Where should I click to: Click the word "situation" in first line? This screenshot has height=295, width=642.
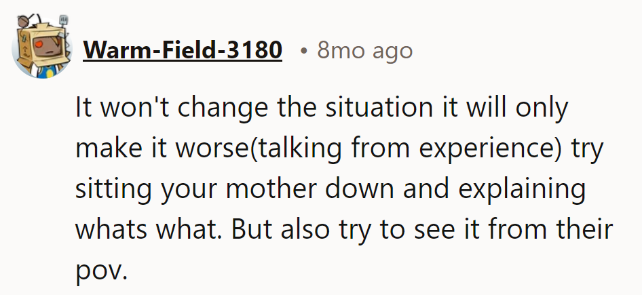point(379,107)
